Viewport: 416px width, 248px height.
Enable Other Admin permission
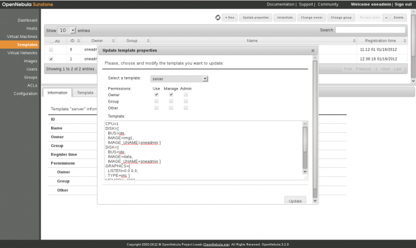point(185,107)
